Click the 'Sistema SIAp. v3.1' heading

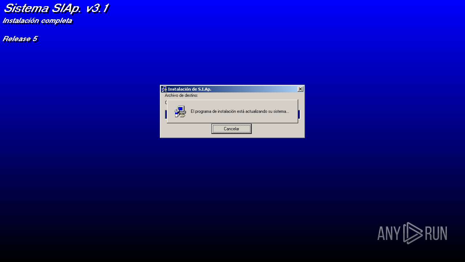56,8
